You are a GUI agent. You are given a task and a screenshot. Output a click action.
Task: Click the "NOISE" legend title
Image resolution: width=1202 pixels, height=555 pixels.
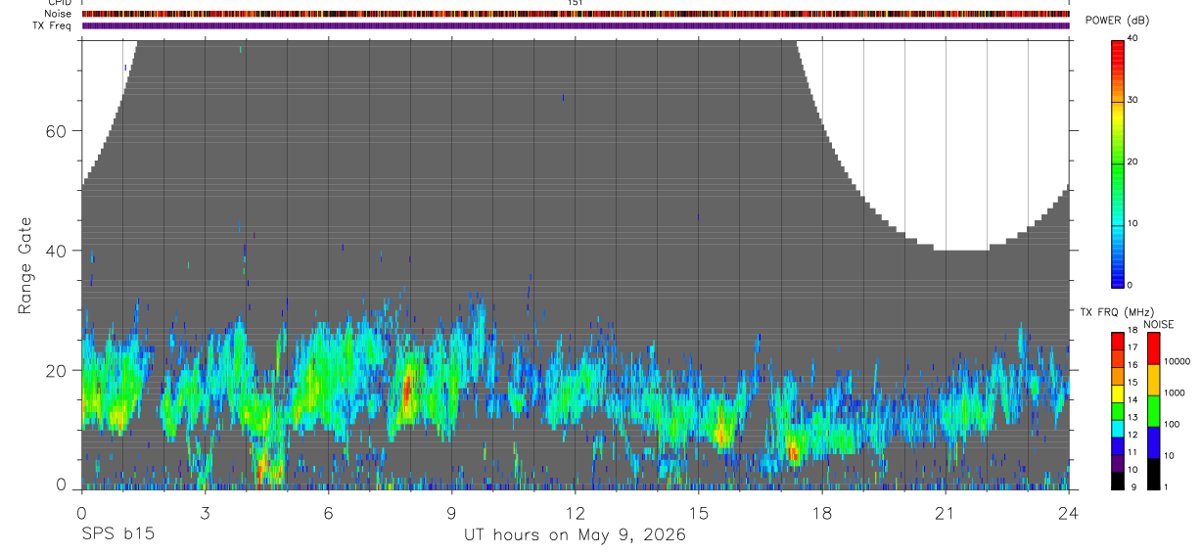tap(1158, 325)
